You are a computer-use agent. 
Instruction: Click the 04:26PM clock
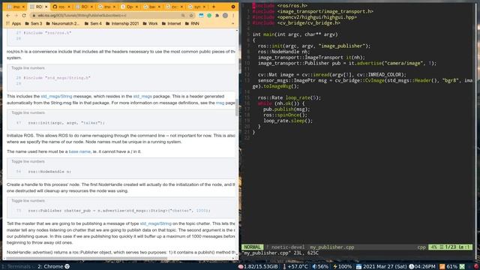(422, 267)
